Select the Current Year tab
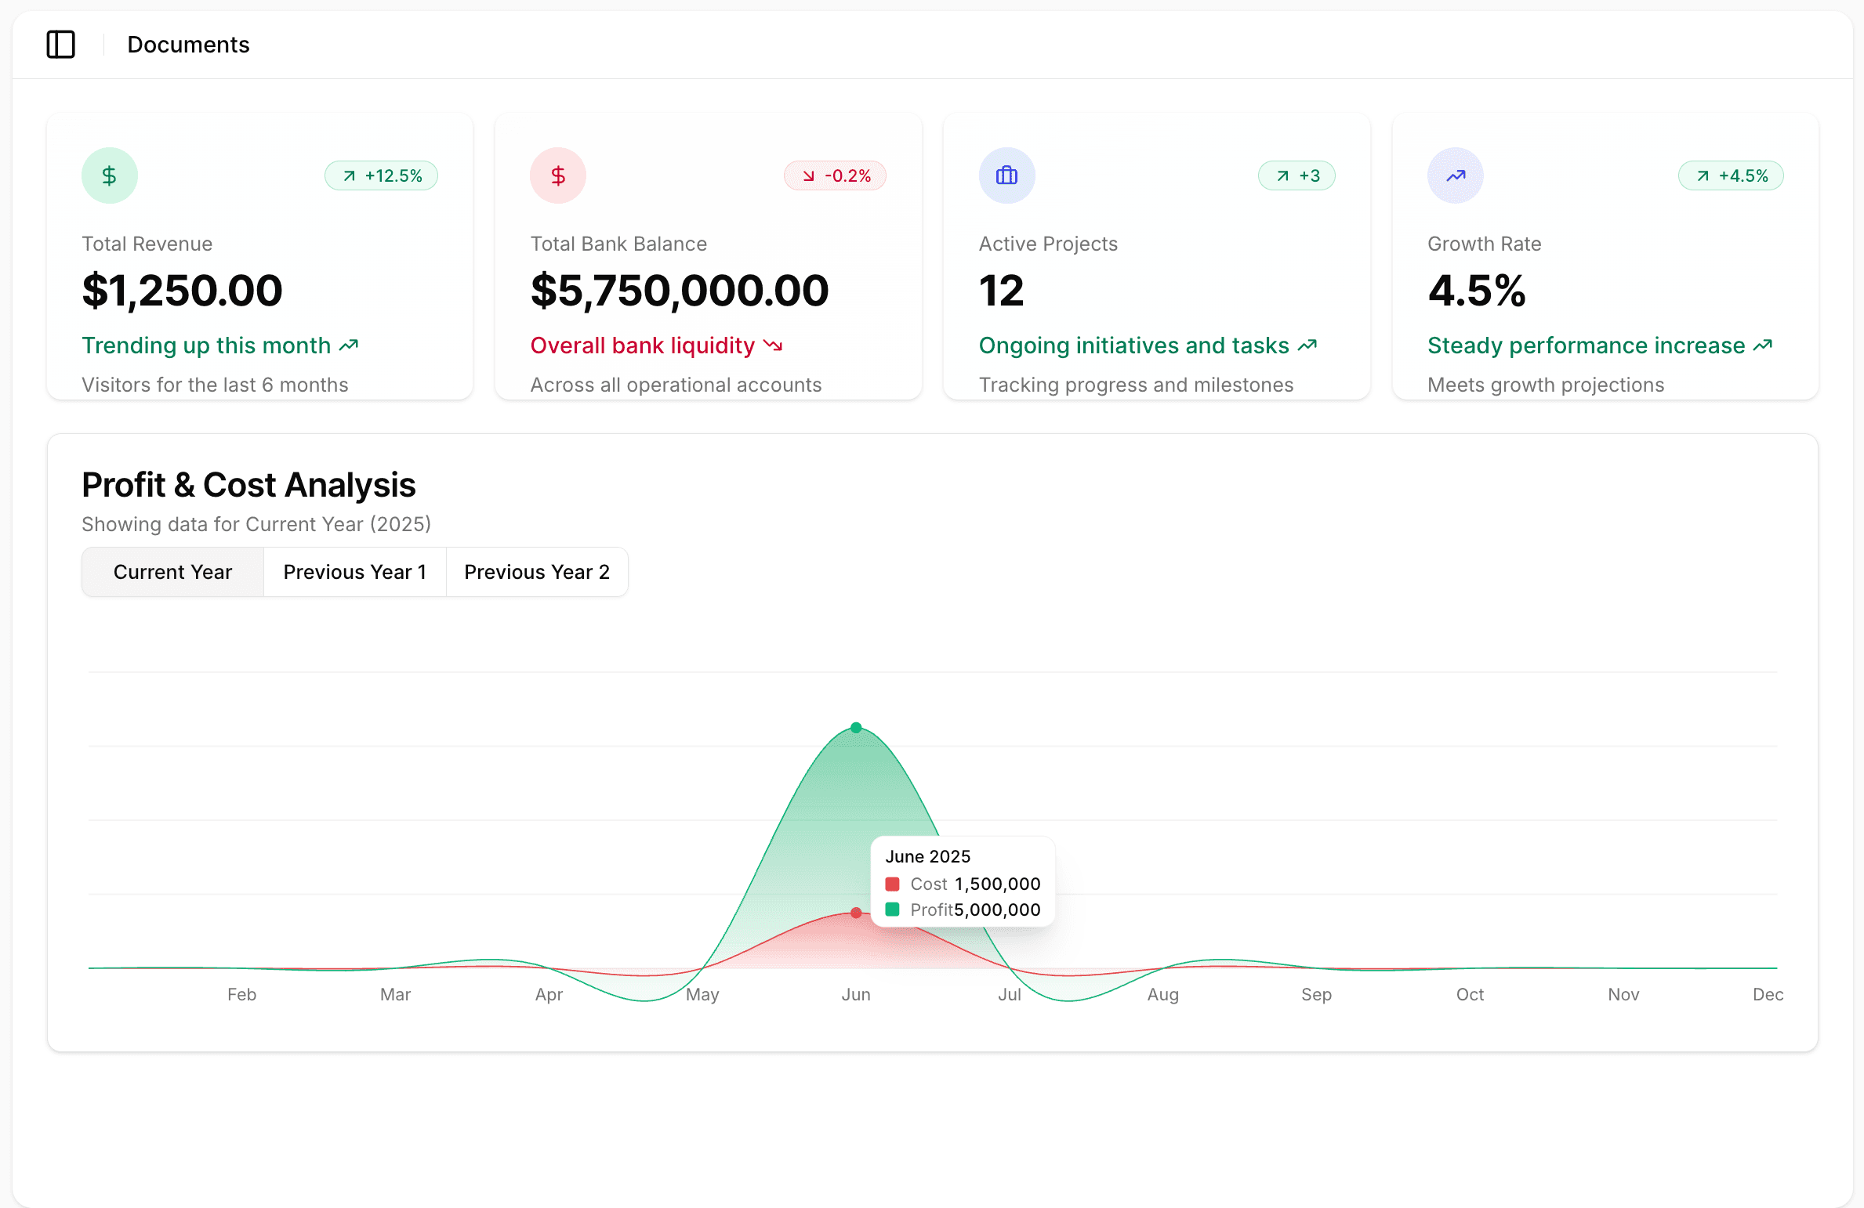Viewport: 1864px width, 1208px height. (172, 571)
